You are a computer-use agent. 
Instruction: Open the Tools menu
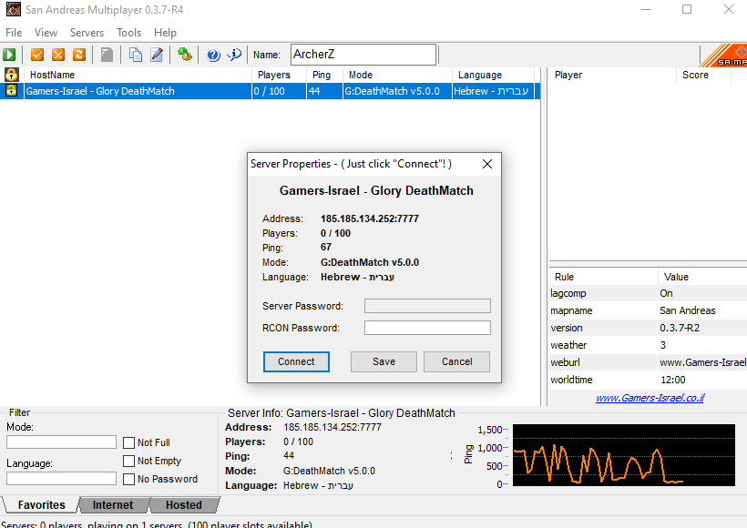click(x=129, y=33)
